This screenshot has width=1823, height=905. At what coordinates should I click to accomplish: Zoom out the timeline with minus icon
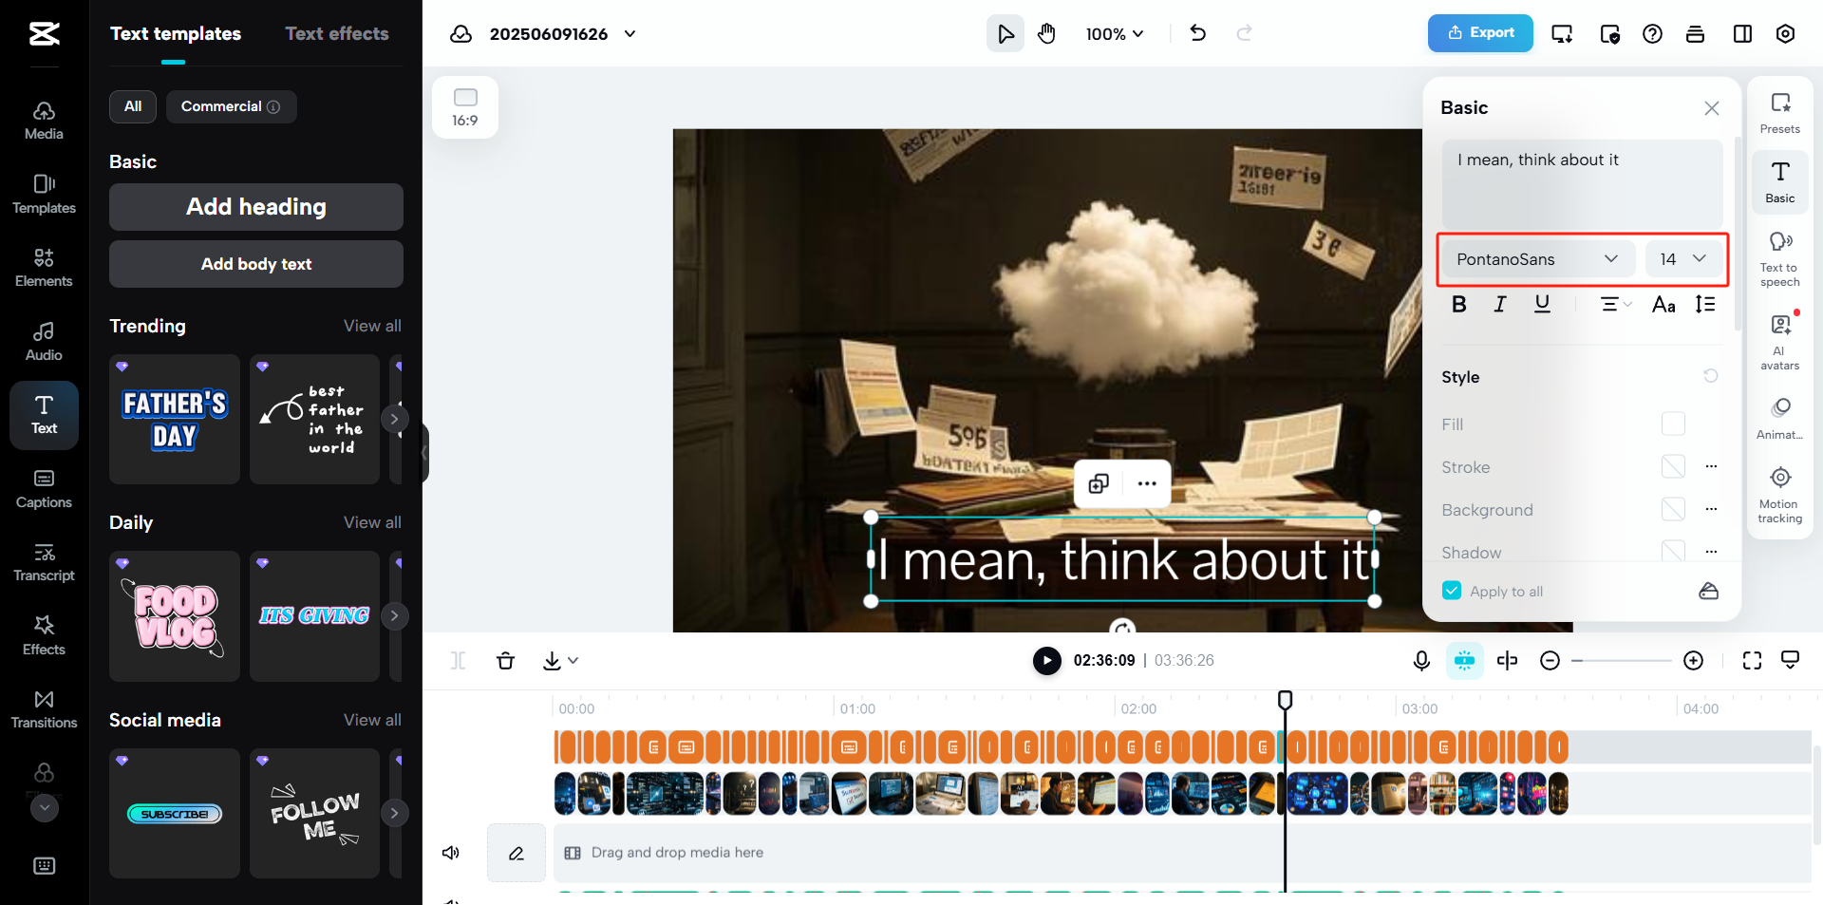click(x=1550, y=660)
